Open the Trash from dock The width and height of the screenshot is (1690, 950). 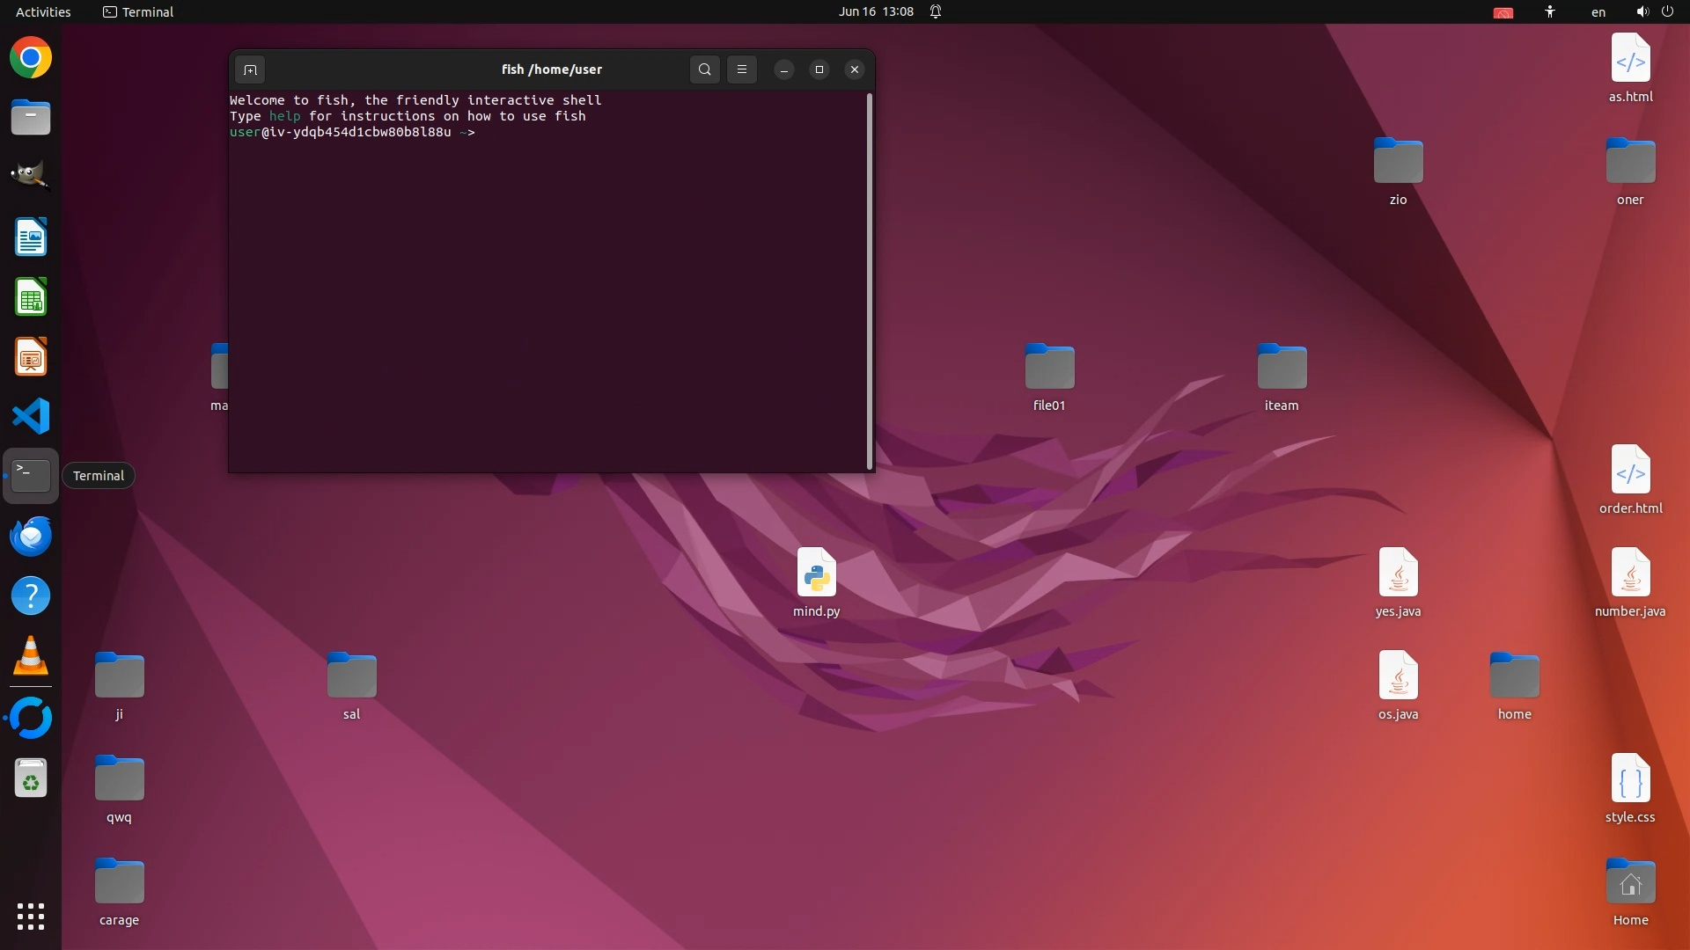pos(31,778)
